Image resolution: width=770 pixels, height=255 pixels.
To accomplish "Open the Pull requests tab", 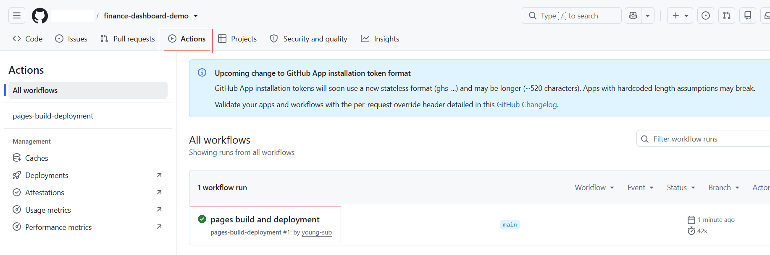I will click(128, 39).
